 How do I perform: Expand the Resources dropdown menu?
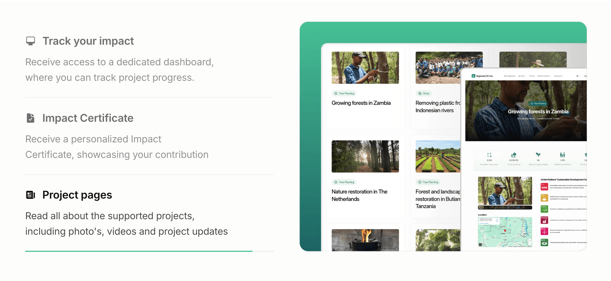point(559,76)
